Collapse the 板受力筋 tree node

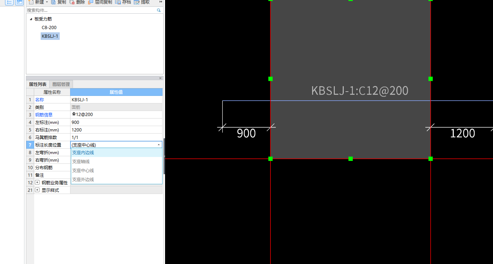click(31, 19)
